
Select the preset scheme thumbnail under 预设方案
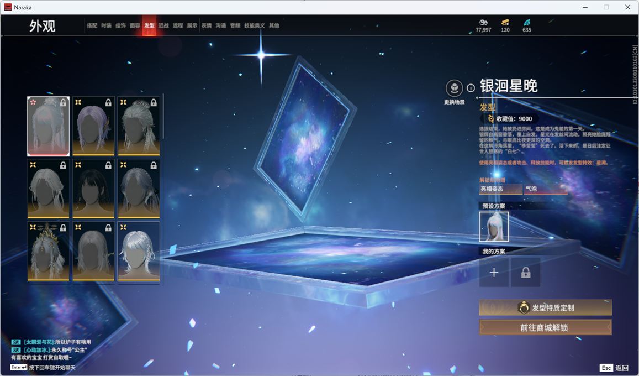click(x=494, y=227)
